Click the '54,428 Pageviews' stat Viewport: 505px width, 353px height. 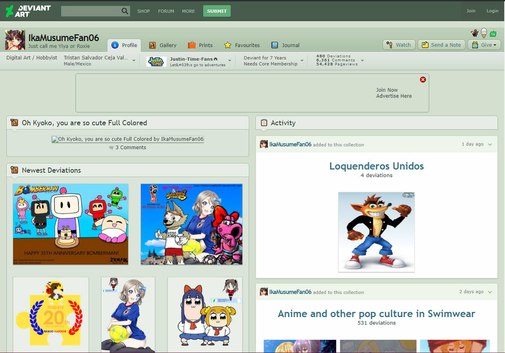pos(337,64)
